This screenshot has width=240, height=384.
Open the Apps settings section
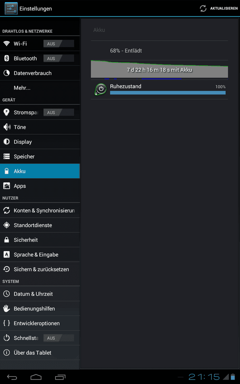pos(40,186)
